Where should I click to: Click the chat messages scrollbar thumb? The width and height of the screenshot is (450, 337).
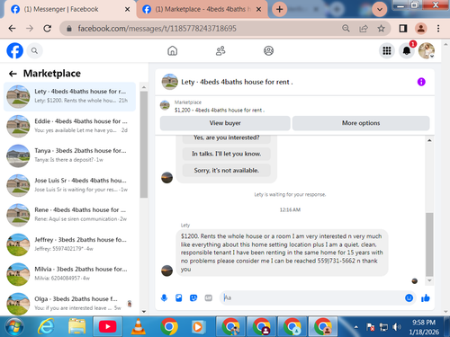coord(429,244)
